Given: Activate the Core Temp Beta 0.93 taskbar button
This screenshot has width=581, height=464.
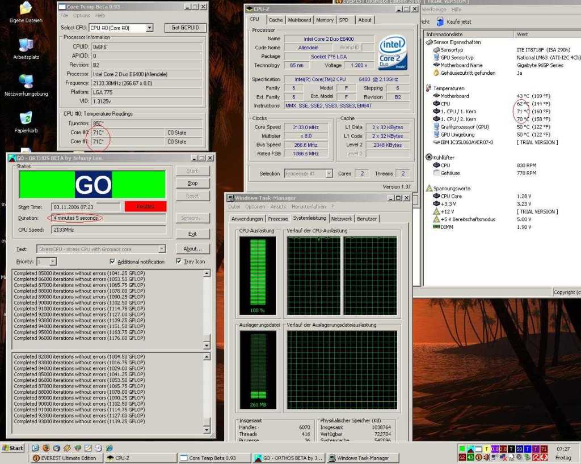Looking at the screenshot, I should tap(214, 458).
